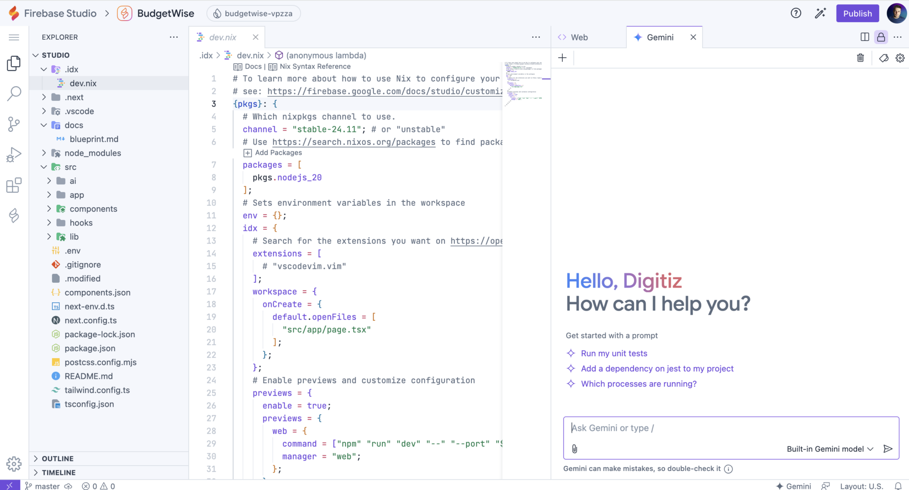
Task: Click the Publish button
Action: (857, 13)
